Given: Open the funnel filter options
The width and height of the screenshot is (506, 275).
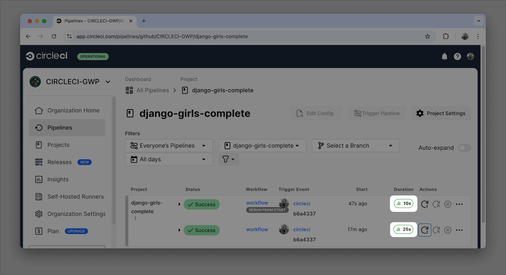Looking at the screenshot, I should (x=228, y=159).
